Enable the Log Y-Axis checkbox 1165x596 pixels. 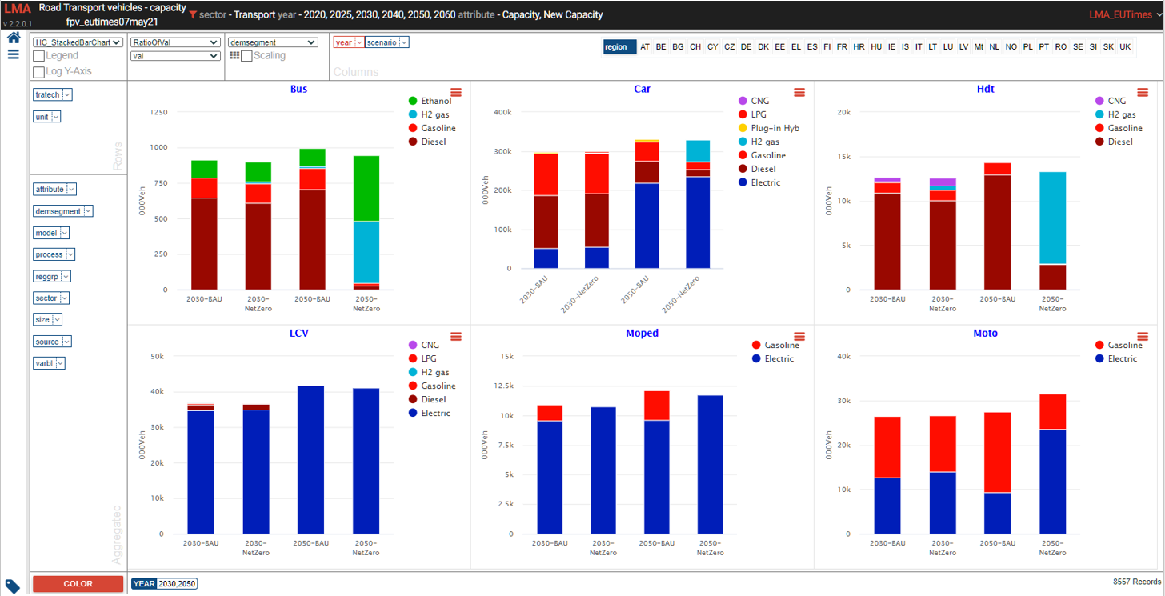tap(38, 71)
